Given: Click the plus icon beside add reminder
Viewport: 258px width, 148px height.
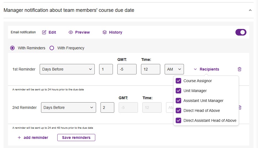Looking at the screenshot, I should (x=19, y=138).
